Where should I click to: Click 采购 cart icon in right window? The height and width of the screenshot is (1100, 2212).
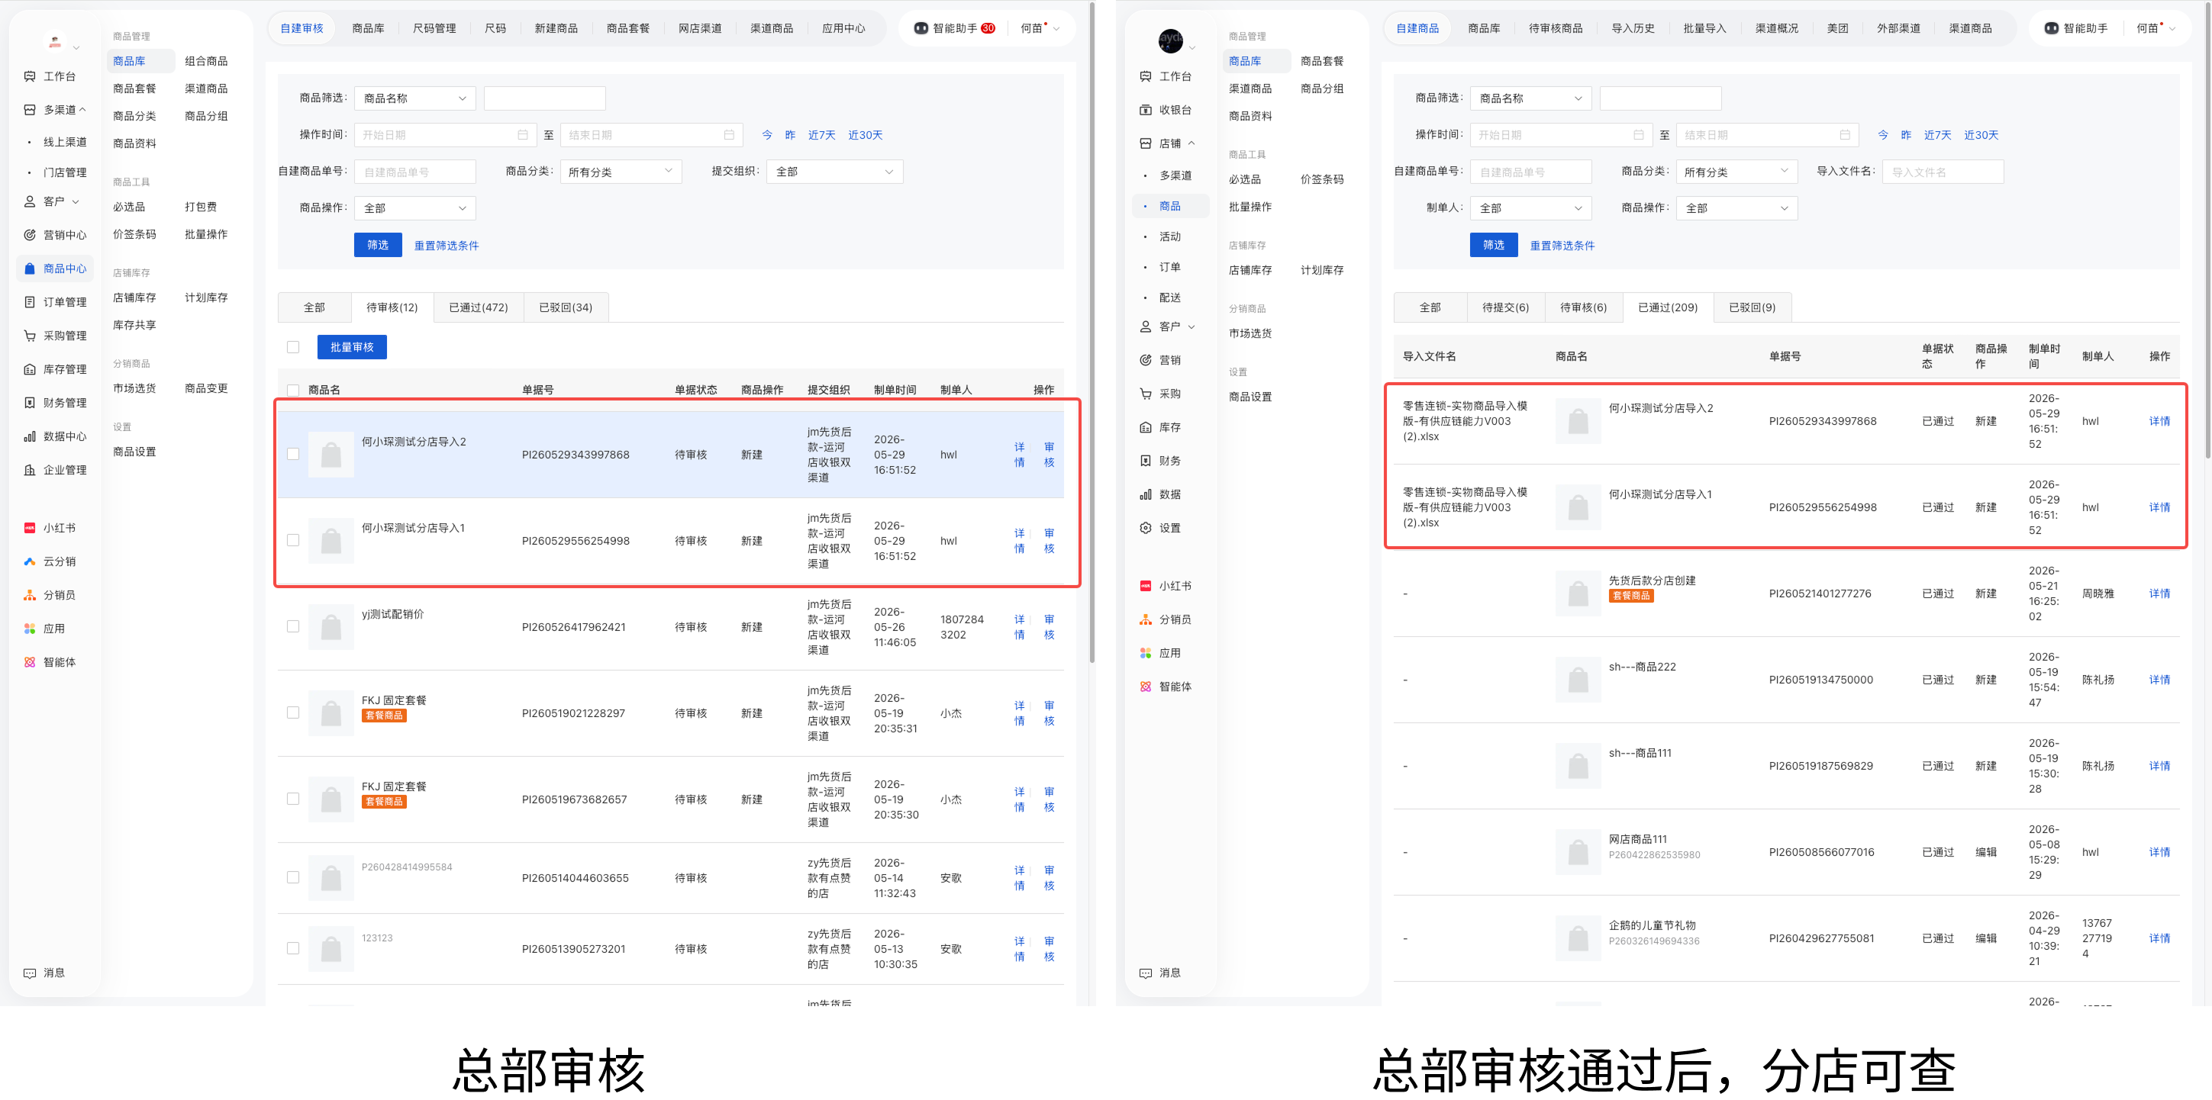pyautogui.click(x=1146, y=394)
